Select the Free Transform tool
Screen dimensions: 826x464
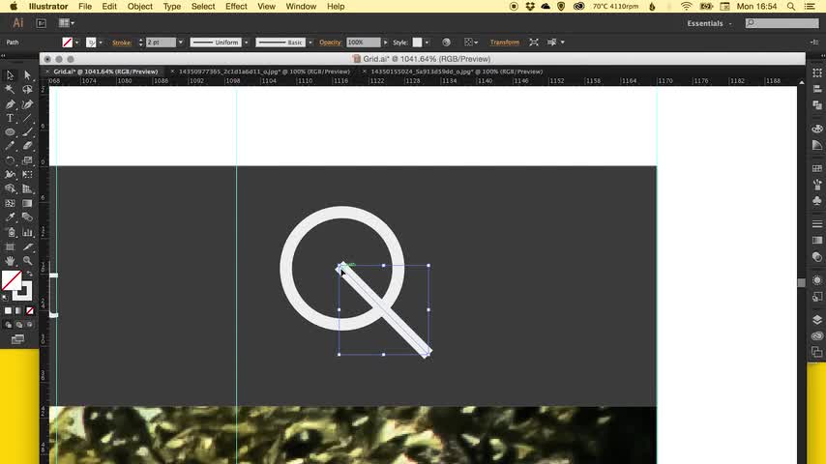click(x=27, y=174)
